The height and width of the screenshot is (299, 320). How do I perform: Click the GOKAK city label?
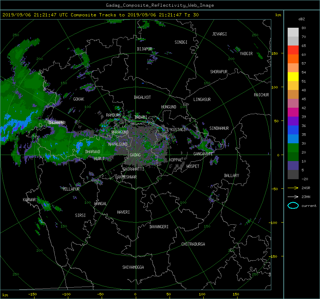click(x=79, y=99)
